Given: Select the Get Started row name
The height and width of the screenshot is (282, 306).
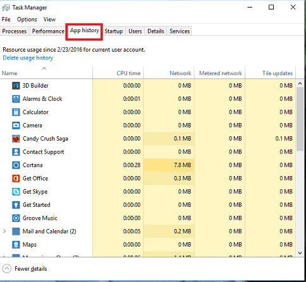Looking at the screenshot, I should point(36,205).
